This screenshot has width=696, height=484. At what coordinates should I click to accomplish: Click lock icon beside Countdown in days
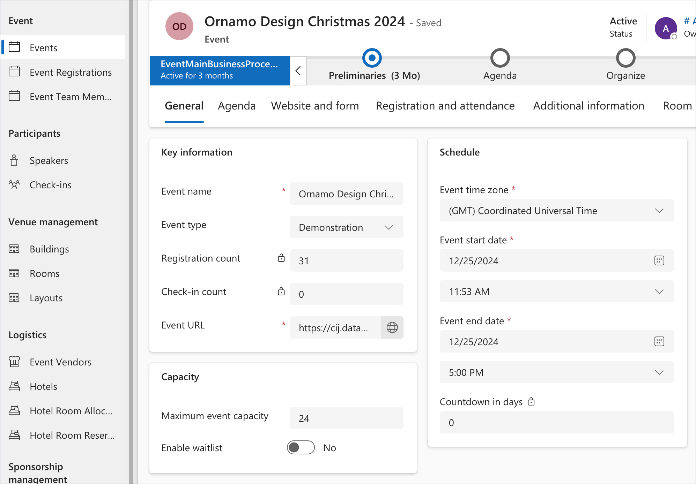(531, 401)
